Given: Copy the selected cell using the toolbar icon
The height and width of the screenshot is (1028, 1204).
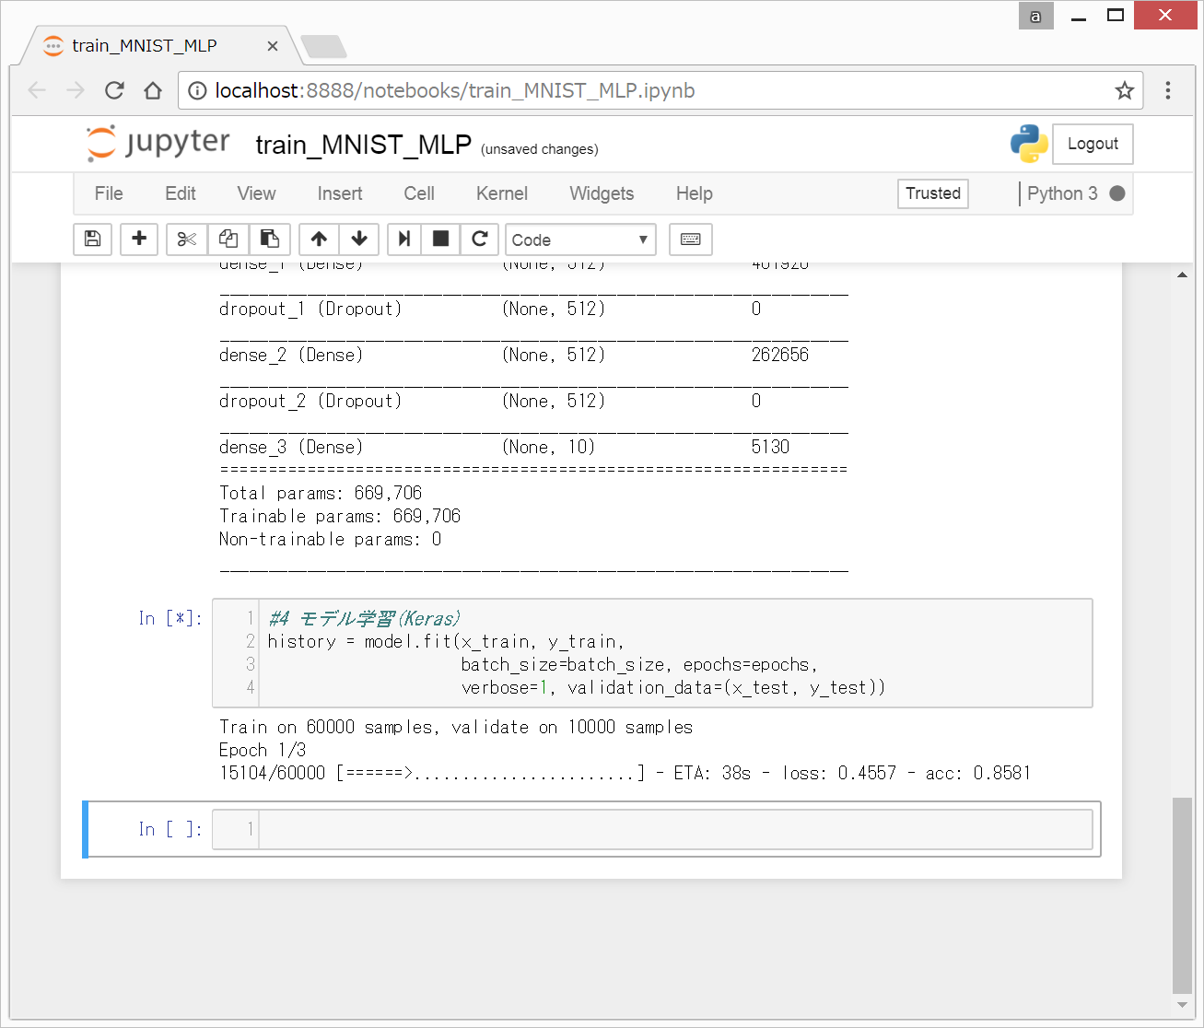Looking at the screenshot, I should [228, 239].
